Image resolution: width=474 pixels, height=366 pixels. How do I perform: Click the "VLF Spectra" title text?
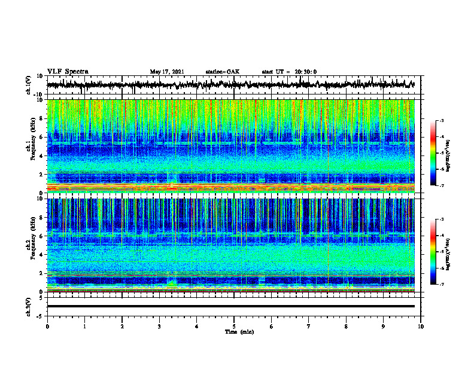click(x=68, y=72)
